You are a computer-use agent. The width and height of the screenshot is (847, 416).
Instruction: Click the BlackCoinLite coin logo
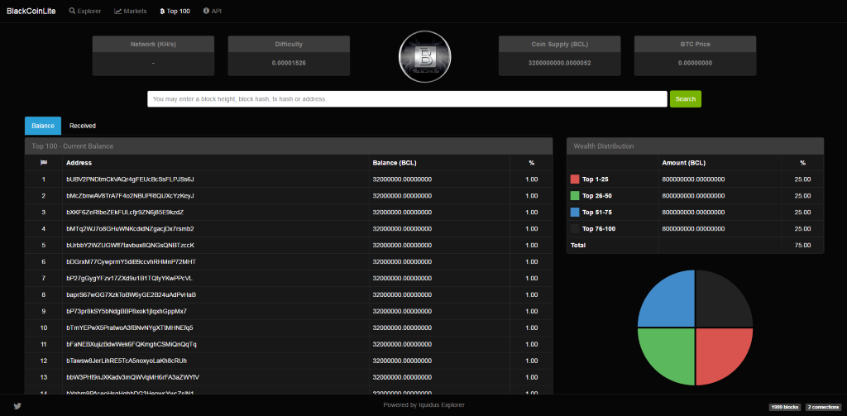[x=424, y=57]
